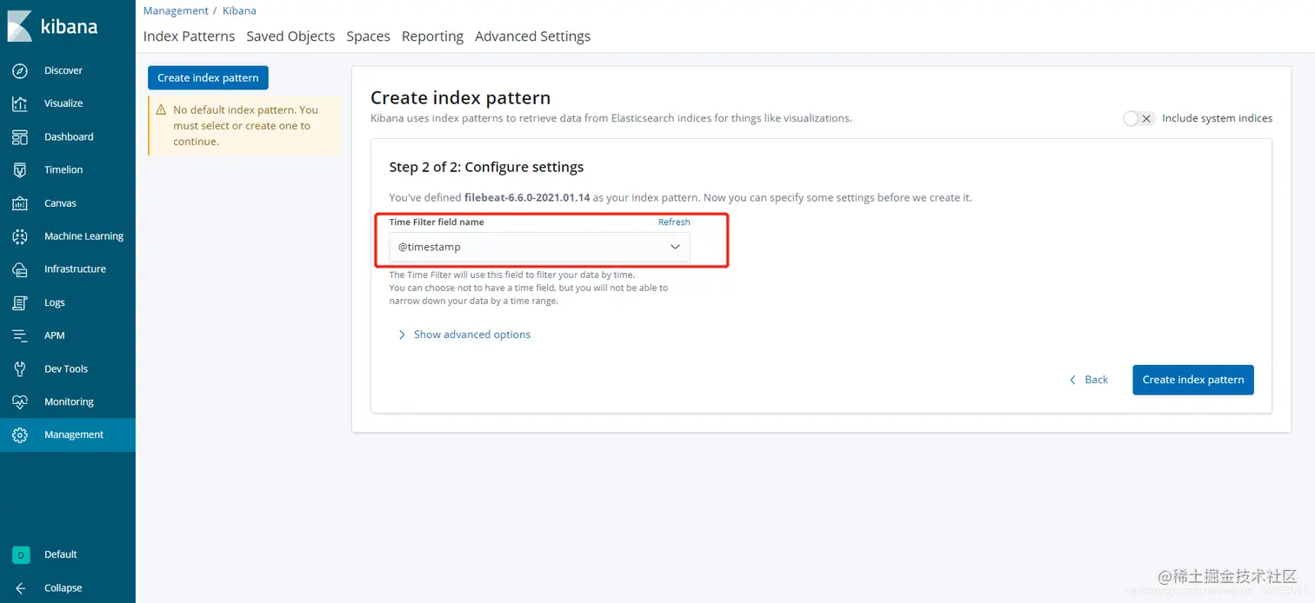Click the Include system indices label
Image resolution: width=1315 pixels, height=603 pixels.
pyautogui.click(x=1217, y=118)
